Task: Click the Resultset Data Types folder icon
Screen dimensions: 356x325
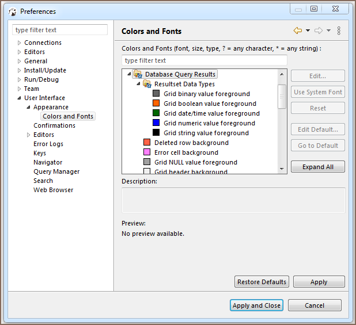Action: coord(147,84)
